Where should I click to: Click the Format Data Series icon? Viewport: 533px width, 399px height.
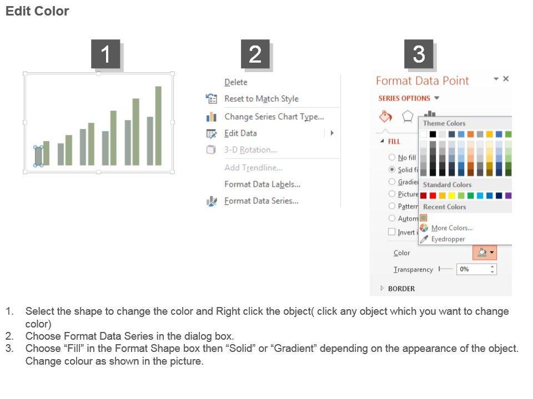coord(212,201)
